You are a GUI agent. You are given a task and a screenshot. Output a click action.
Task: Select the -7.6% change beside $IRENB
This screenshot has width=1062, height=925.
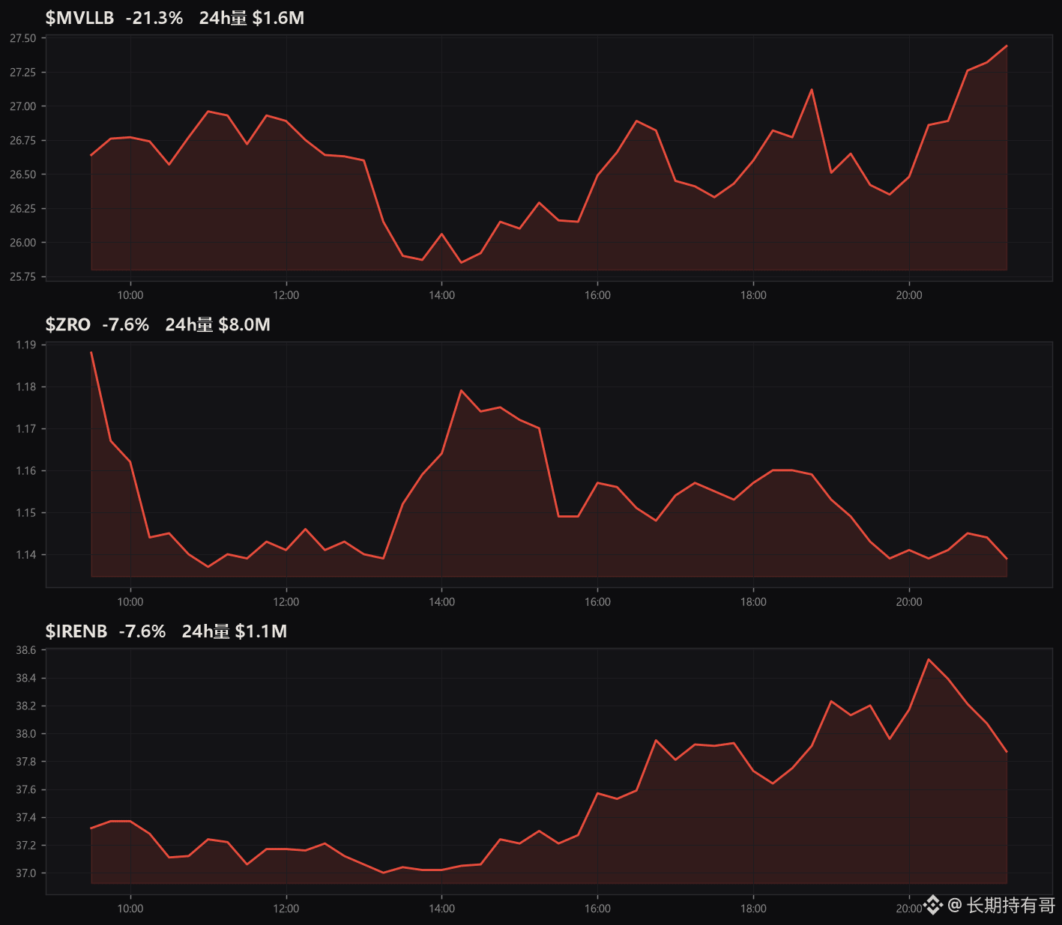(142, 631)
